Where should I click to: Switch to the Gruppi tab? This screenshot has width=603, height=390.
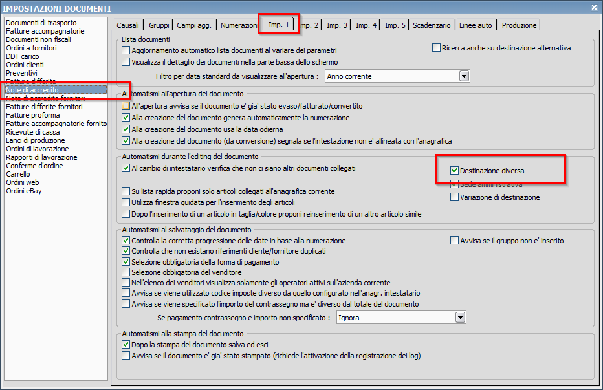159,25
